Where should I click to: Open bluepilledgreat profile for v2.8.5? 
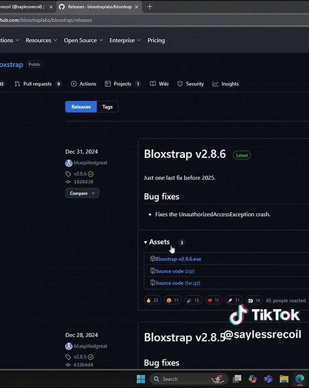91,346
